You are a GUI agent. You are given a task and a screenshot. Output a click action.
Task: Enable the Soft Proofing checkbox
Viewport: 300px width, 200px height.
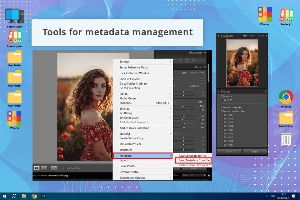tap(63, 168)
